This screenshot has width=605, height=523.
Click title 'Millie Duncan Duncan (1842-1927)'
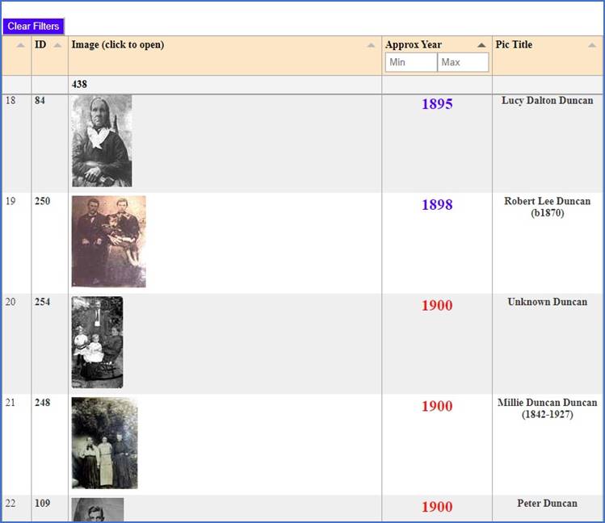[547, 408]
